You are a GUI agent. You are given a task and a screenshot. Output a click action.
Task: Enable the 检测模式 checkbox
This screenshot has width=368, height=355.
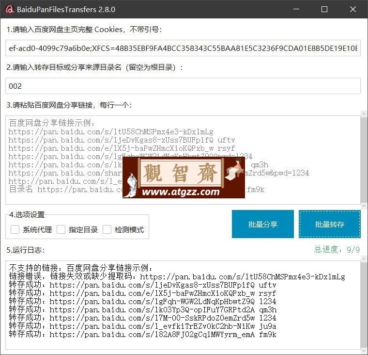point(107,229)
